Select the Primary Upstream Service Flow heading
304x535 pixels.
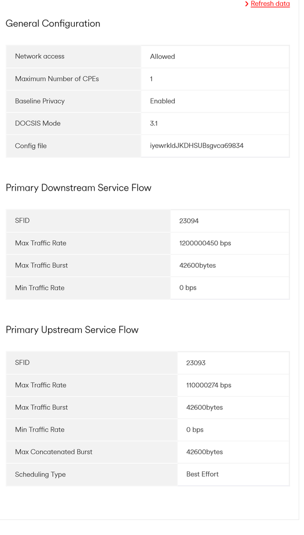click(x=72, y=329)
